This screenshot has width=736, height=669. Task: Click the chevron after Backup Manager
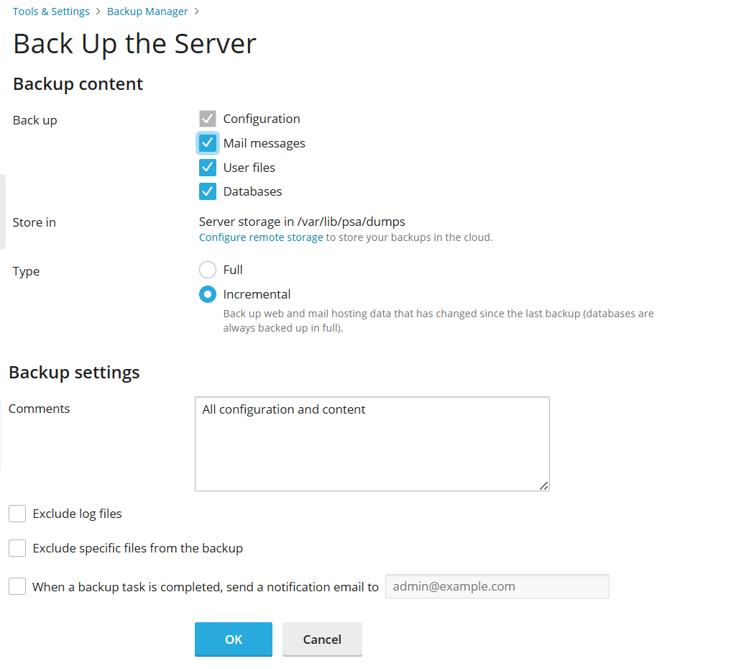point(195,11)
